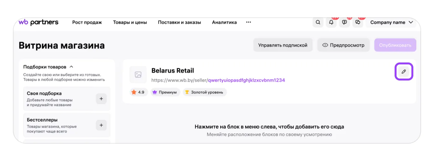Collapse the Подборки товаров section
The height and width of the screenshot is (161, 434).
pos(71,67)
